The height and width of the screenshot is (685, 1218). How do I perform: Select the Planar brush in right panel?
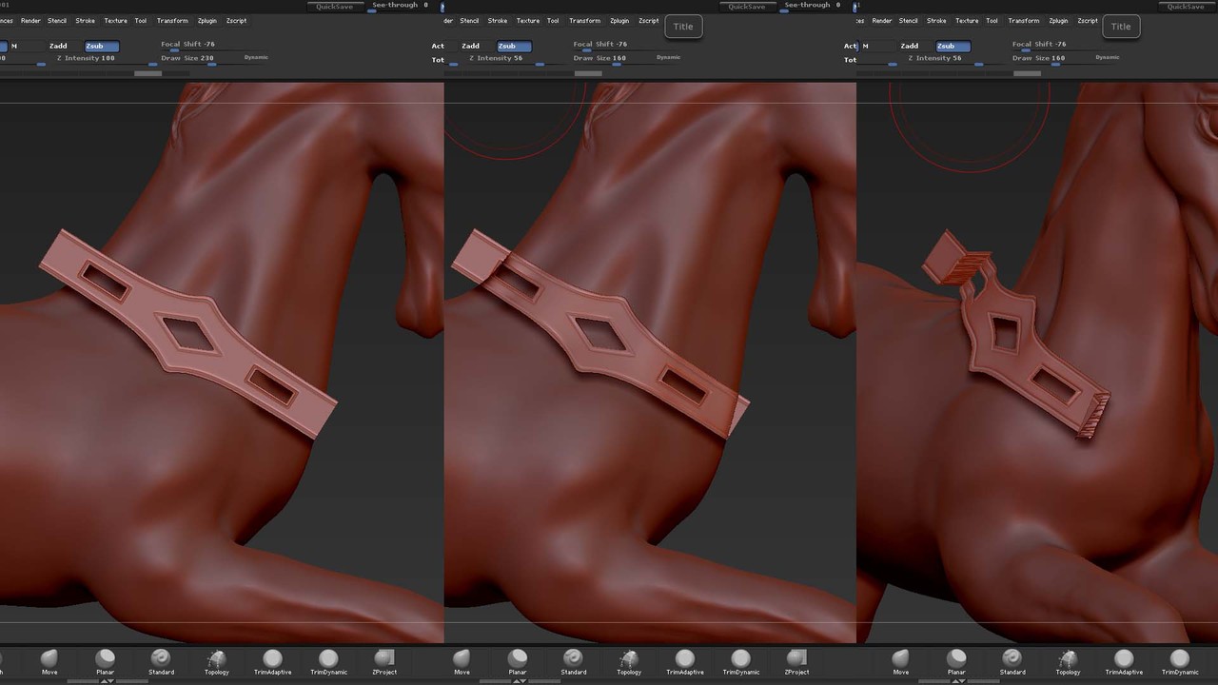pyautogui.click(x=956, y=661)
